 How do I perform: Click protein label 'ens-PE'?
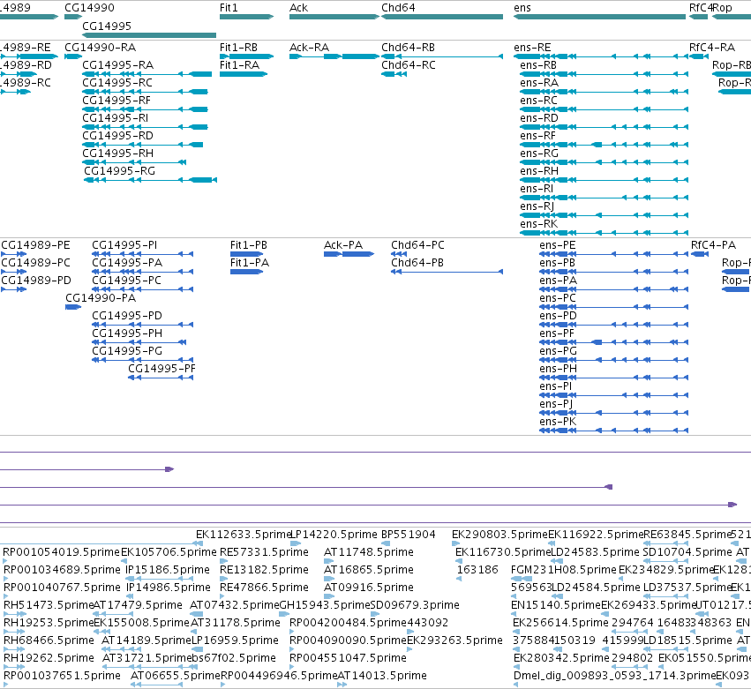pyautogui.click(x=558, y=245)
